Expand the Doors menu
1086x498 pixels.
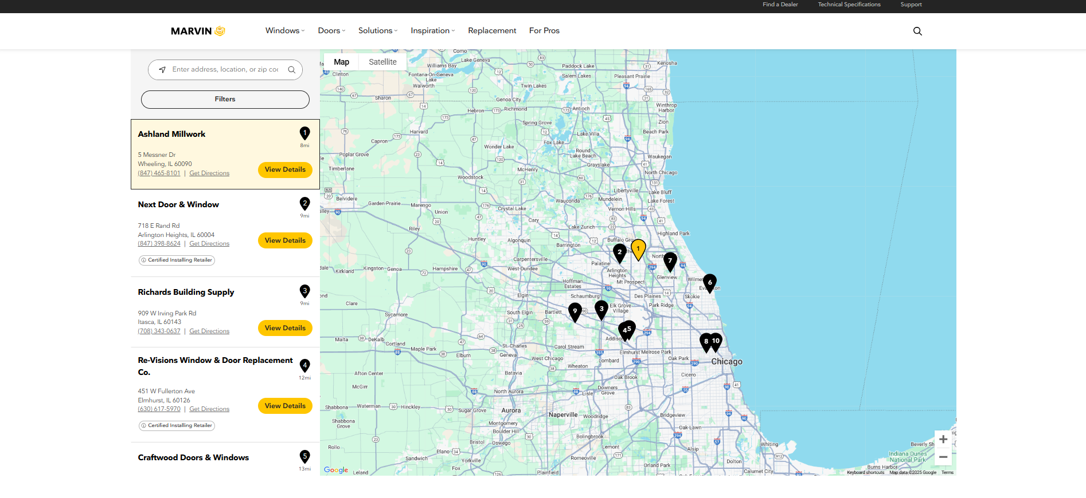click(x=332, y=31)
